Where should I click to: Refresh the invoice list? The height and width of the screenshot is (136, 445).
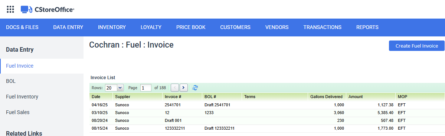pyautogui.click(x=195, y=88)
